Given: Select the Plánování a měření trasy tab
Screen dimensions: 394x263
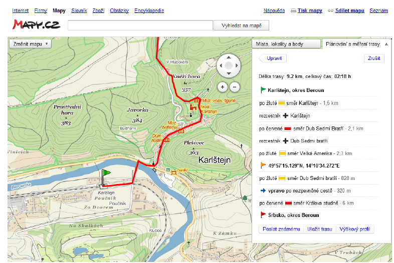Looking at the screenshot, I should 352,44.
